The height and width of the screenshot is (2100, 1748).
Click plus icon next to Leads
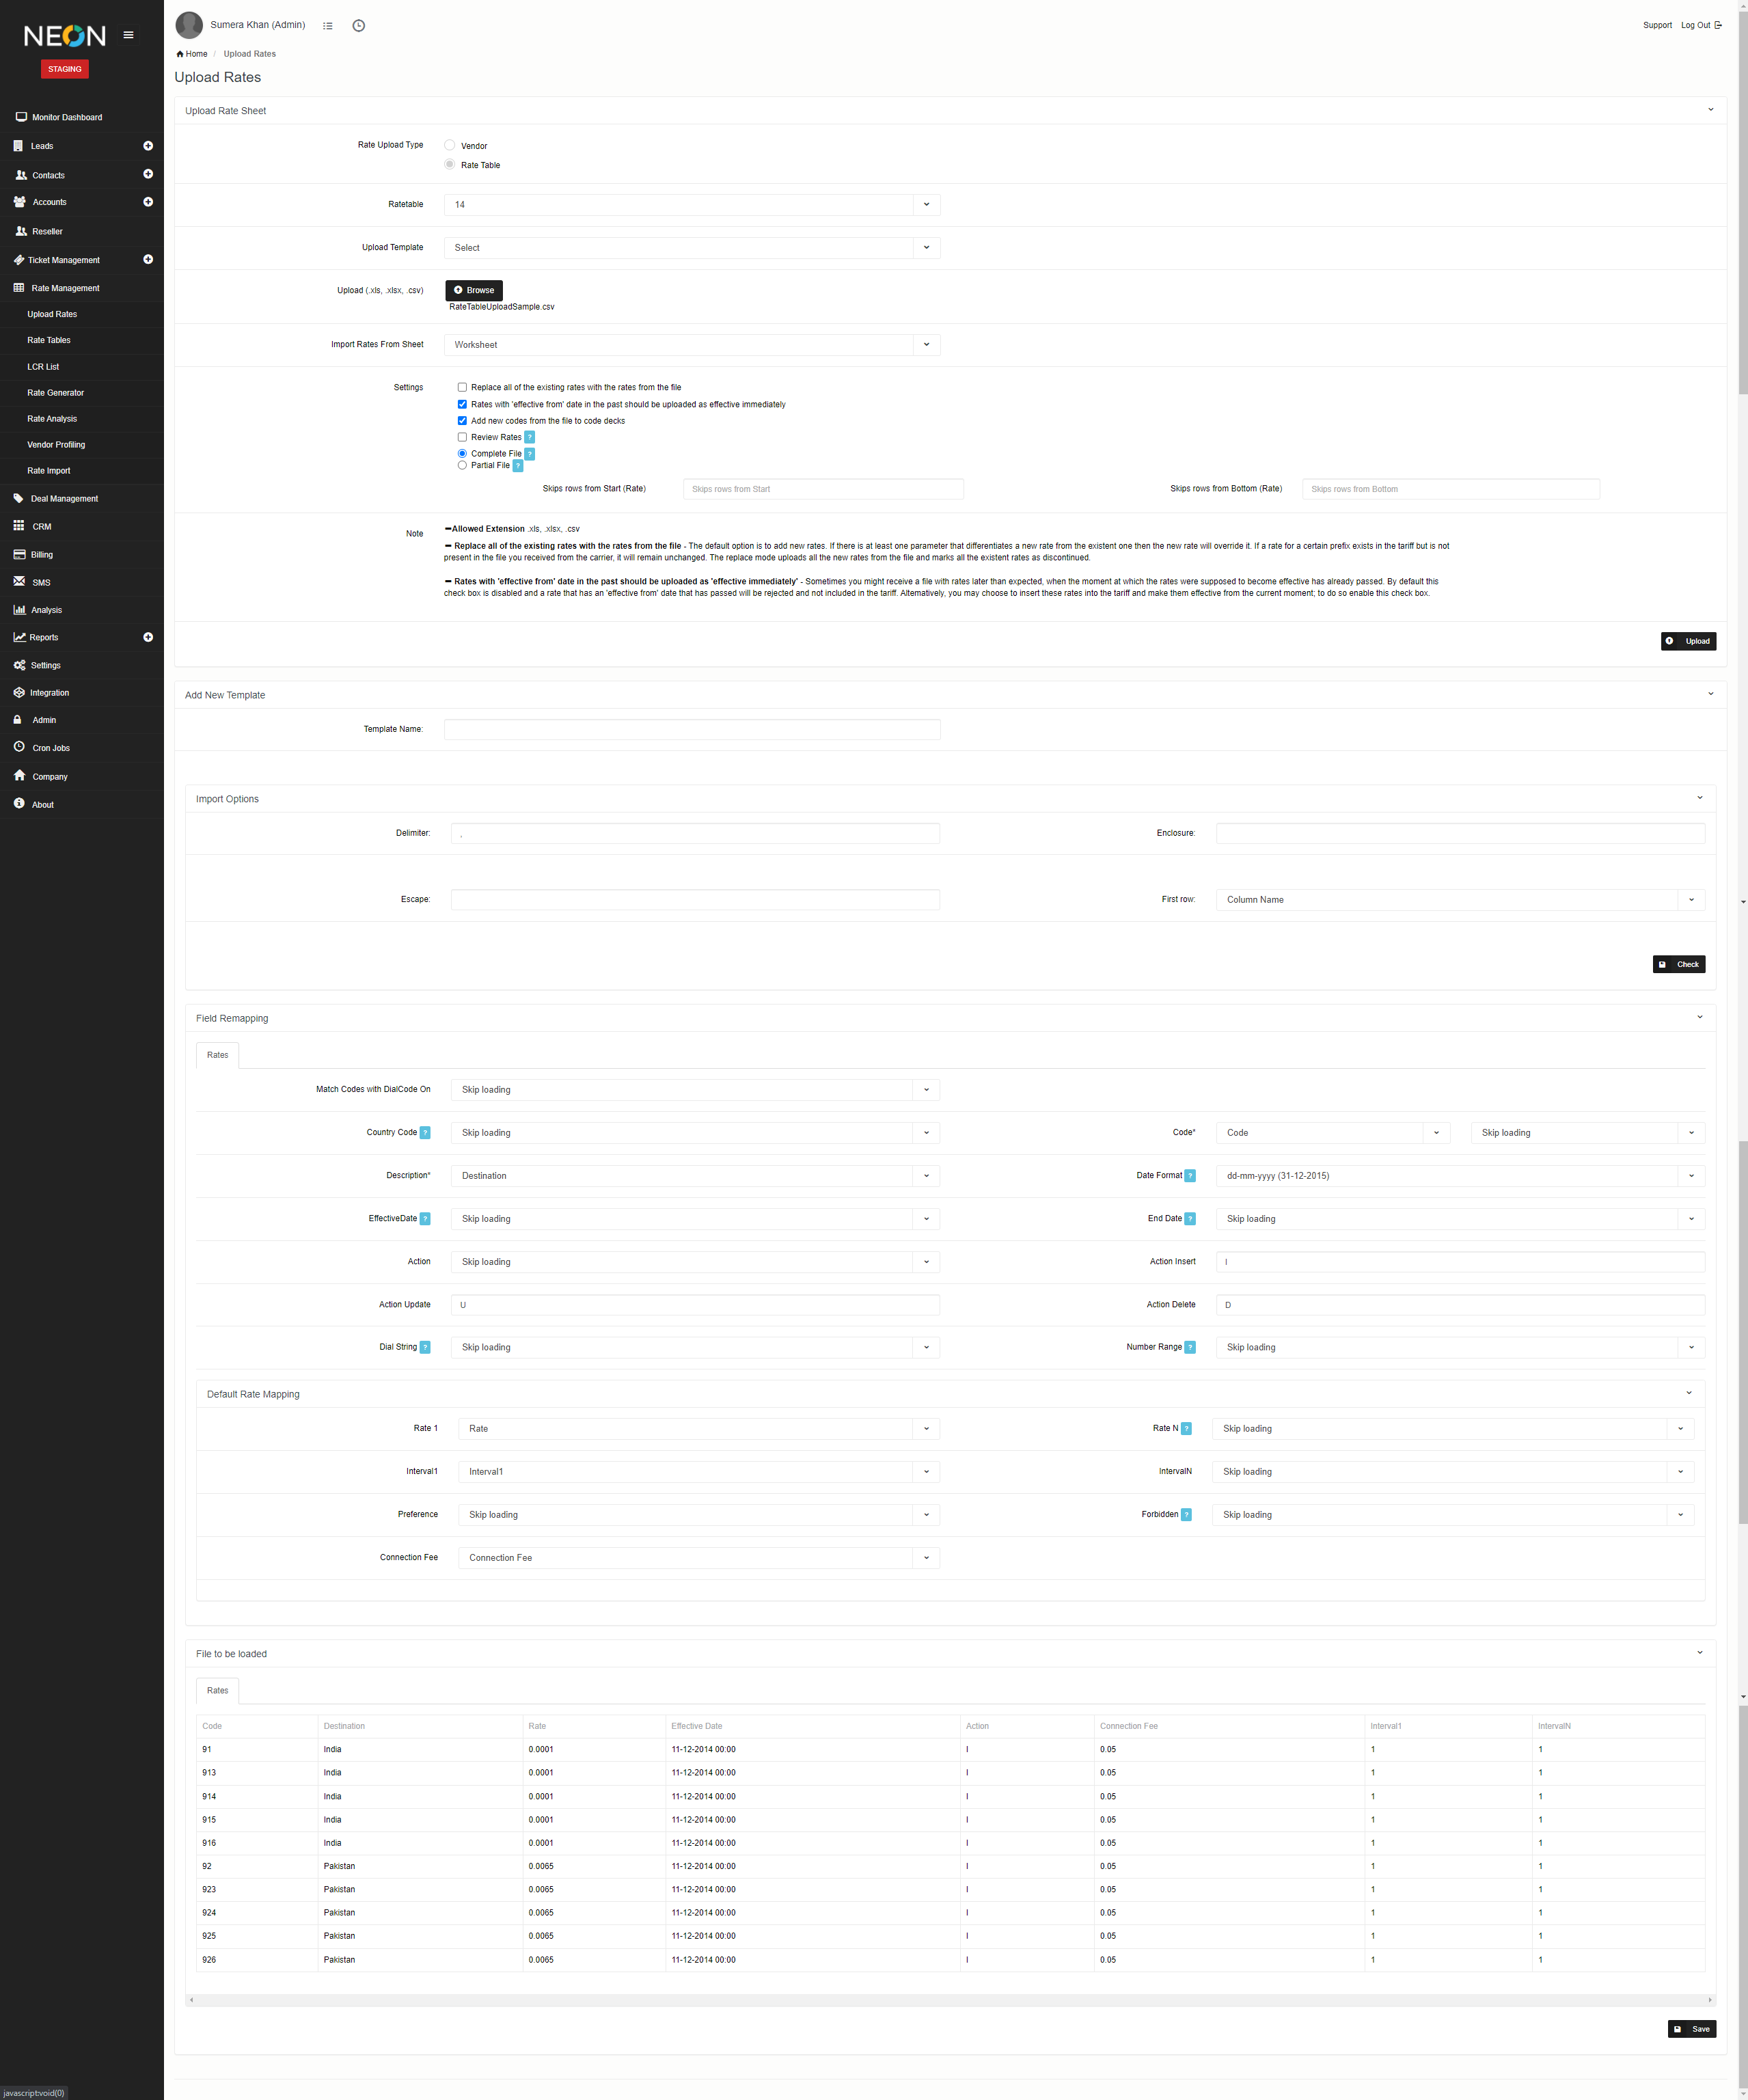point(148,146)
